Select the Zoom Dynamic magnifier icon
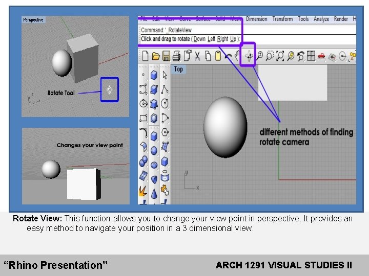369x276 pixels. click(x=259, y=56)
